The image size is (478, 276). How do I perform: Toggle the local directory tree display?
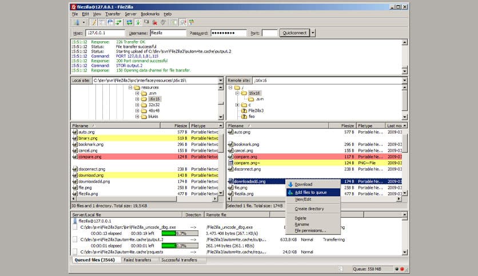102,22
